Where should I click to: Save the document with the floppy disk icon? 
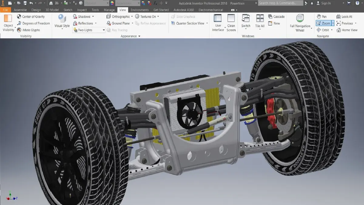click(25, 3)
